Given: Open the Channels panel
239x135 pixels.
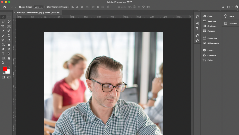Looking at the screenshot, I should coord(211,55).
